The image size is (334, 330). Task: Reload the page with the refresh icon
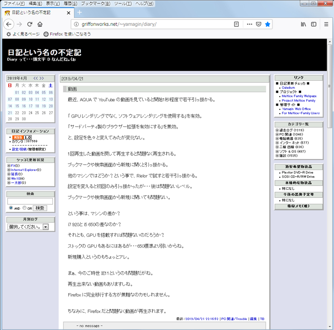click(x=30, y=24)
